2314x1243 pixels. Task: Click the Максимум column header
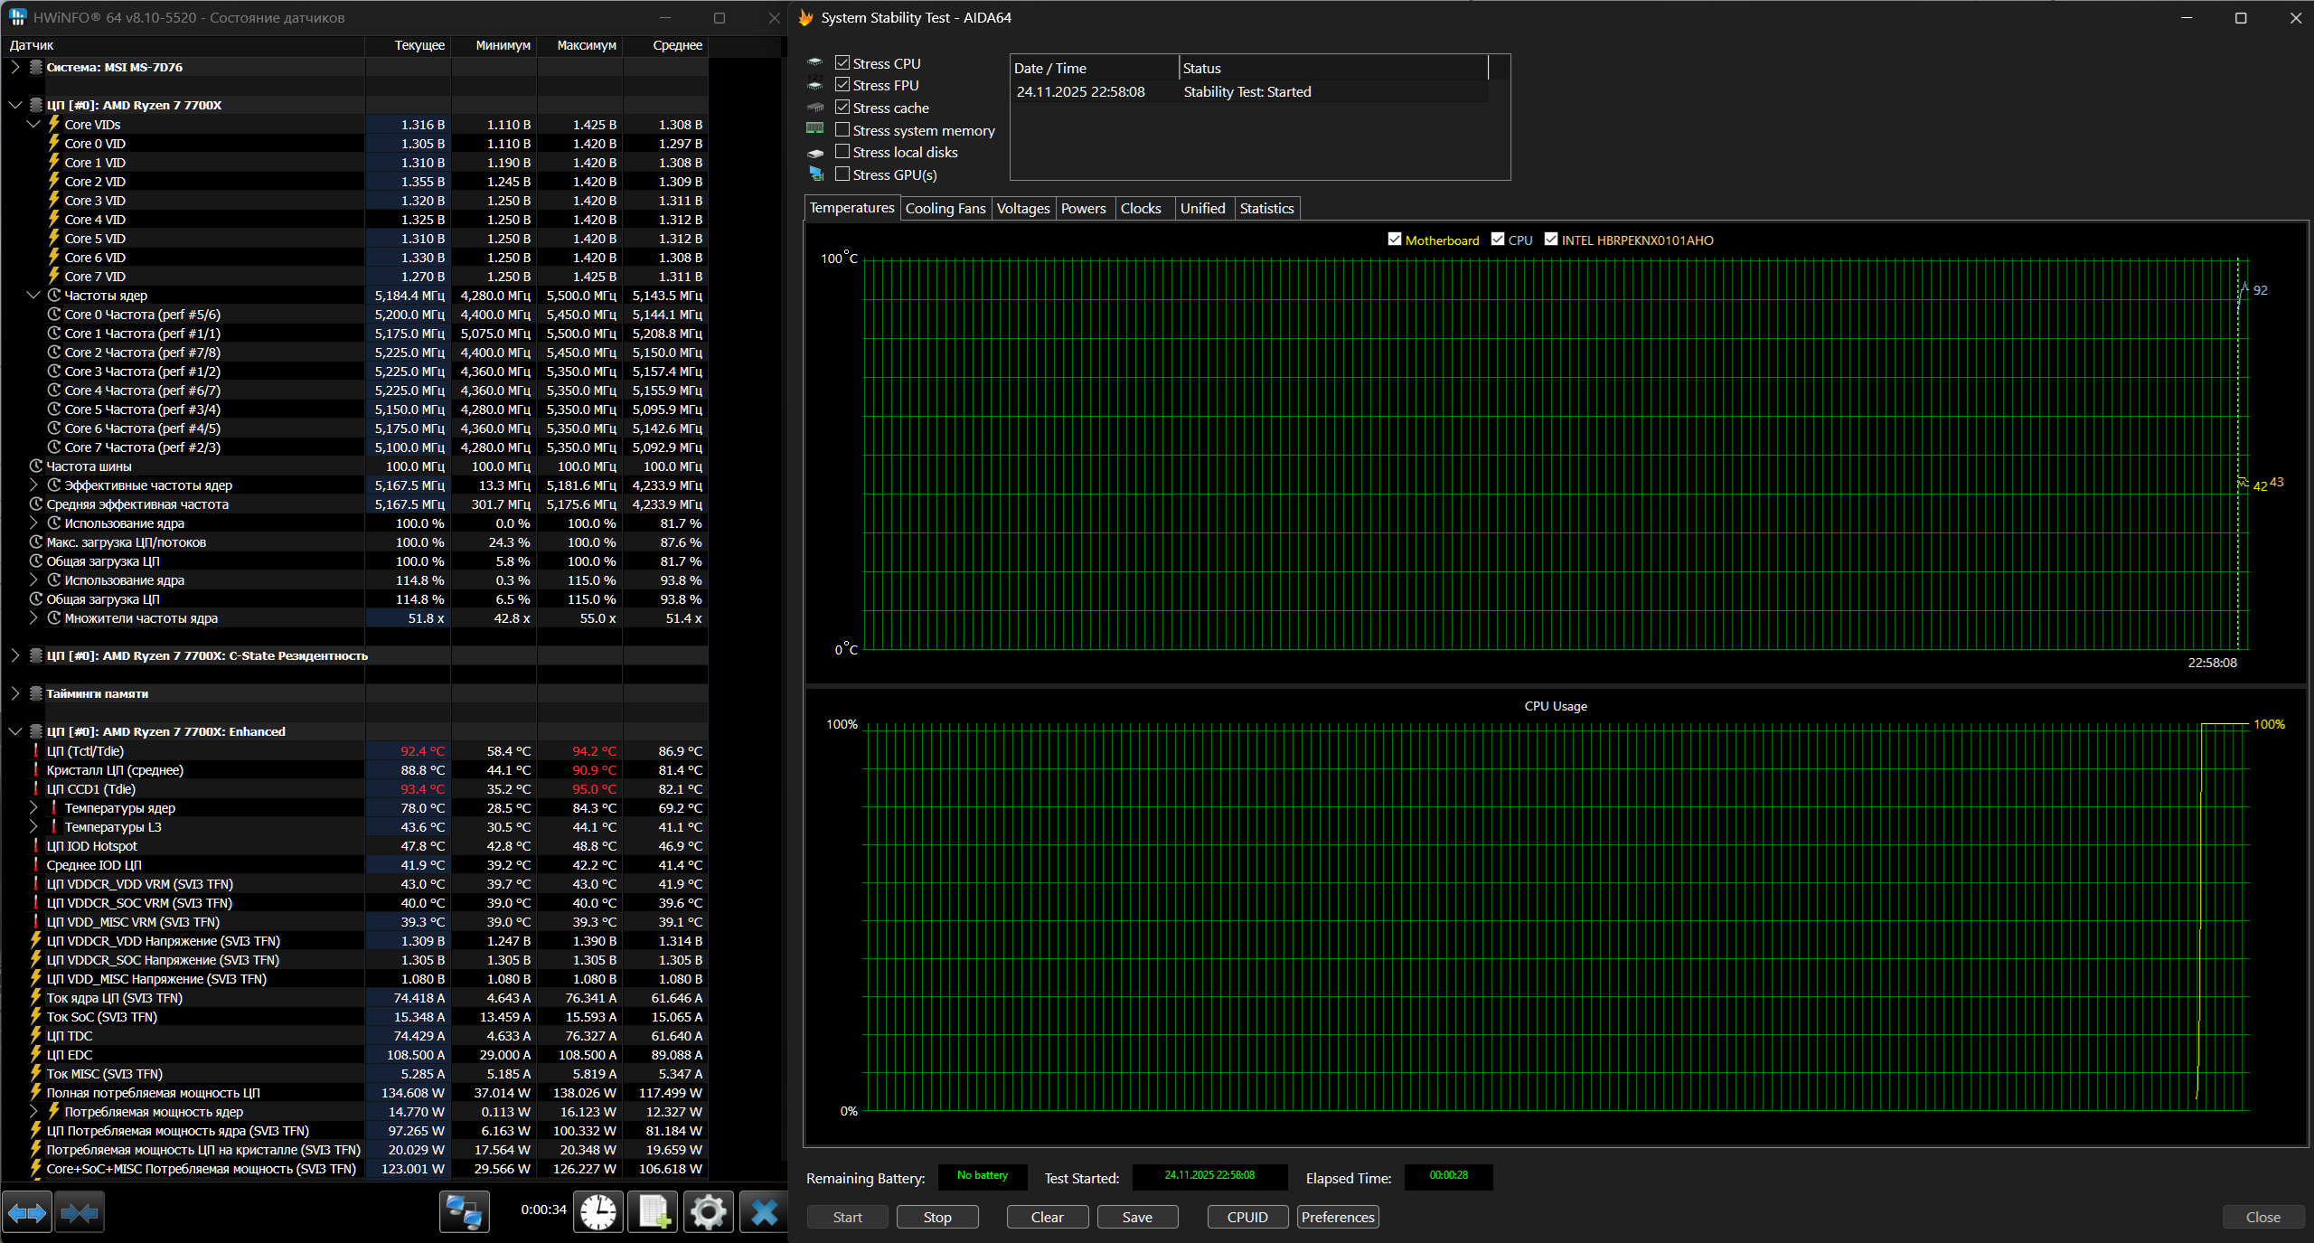(586, 45)
